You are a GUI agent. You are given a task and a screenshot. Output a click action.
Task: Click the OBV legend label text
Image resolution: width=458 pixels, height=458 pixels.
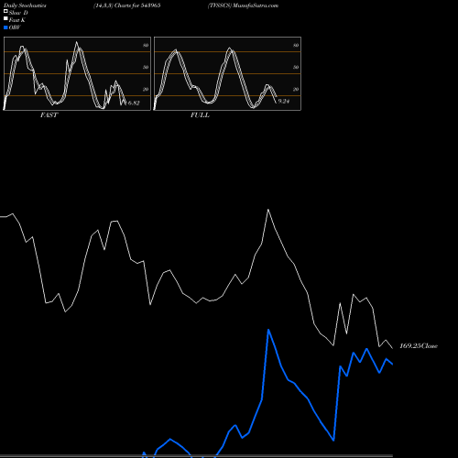point(15,27)
